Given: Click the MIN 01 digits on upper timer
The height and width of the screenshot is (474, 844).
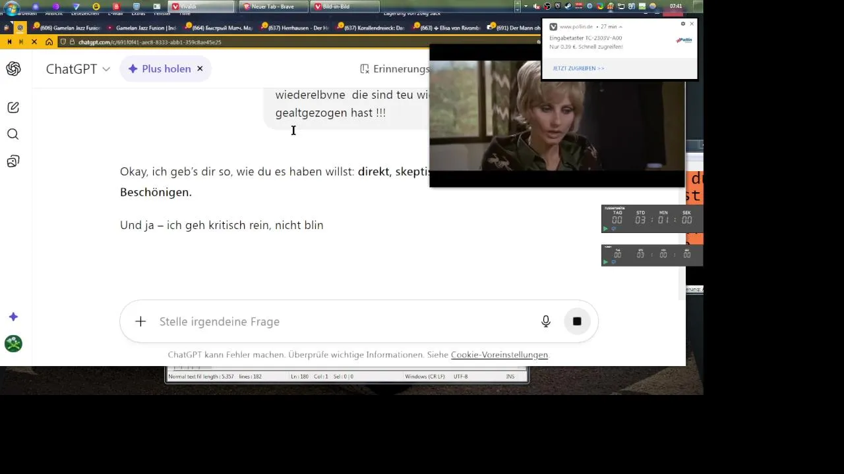Looking at the screenshot, I should pyautogui.click(x=663, y=220).
